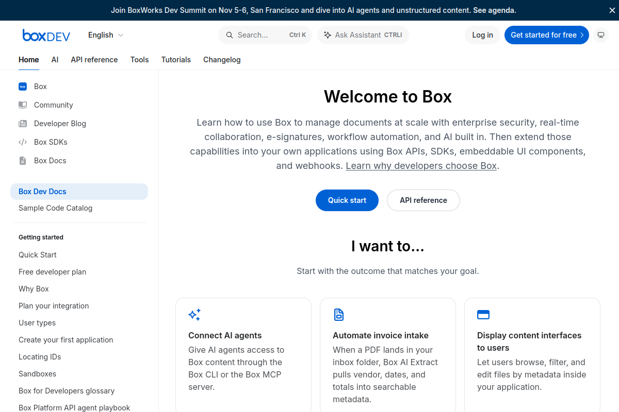Viewport: 619px width, 412px height.
Task: Open the English language dropdown
Action: [106, 35]
